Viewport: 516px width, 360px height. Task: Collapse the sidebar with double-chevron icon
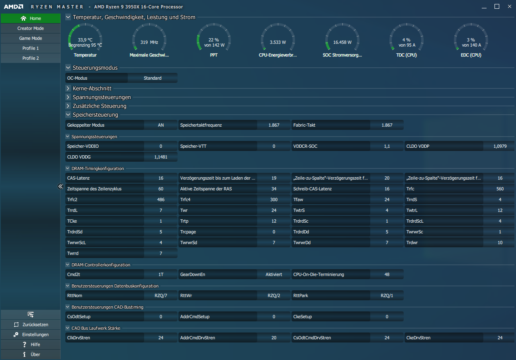(x=61, y=186)
